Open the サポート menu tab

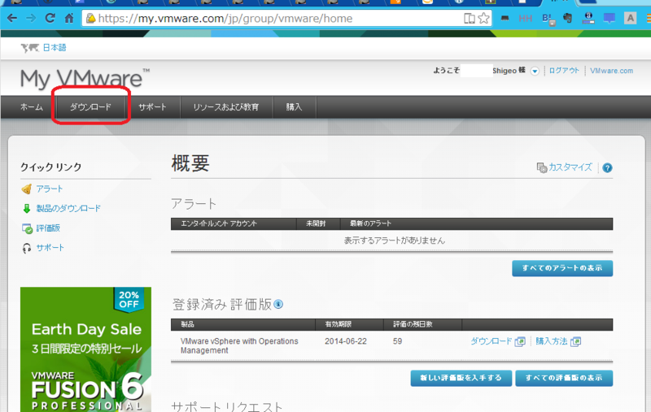(x=152, y=107)
